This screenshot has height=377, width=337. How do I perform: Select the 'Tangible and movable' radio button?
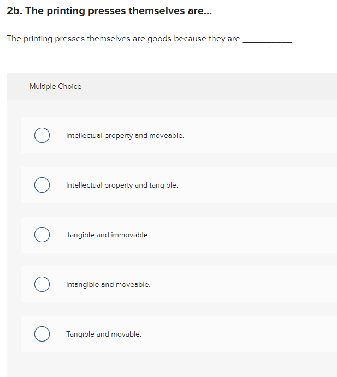pos(42,334)
